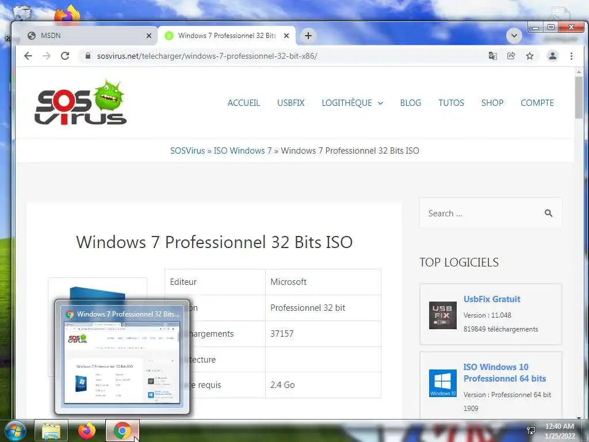Click the 2.4 Go size value

(x=282, y=385)
